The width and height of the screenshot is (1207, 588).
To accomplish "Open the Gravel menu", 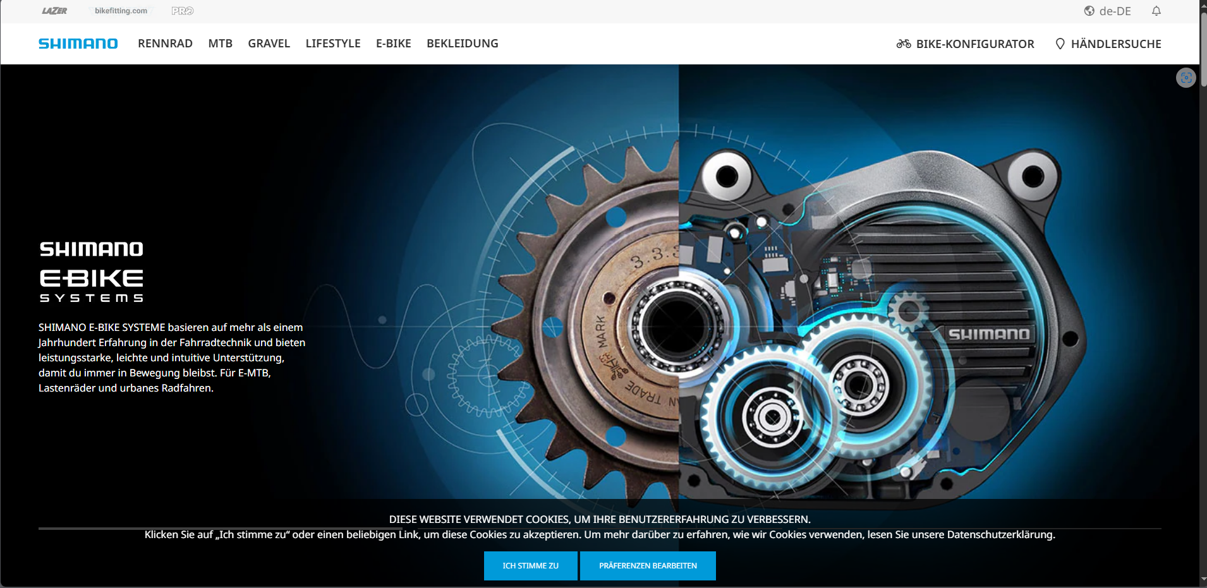I will tap(269, 44).
